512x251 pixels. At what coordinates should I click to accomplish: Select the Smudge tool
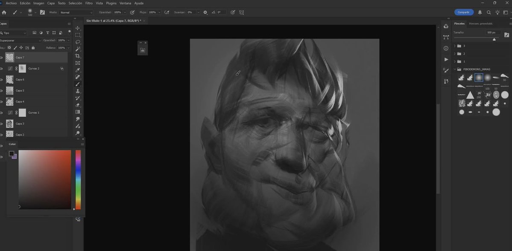pos(78,119)
